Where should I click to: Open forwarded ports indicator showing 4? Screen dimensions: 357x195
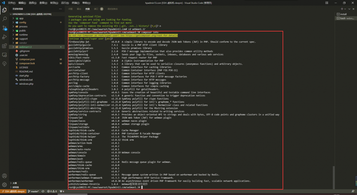click(62, 191)
